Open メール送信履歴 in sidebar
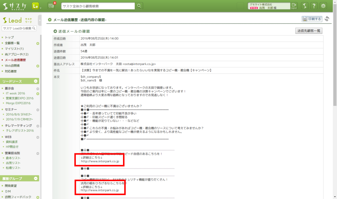This screenshot has width=337, height=199. pos(15,60)
